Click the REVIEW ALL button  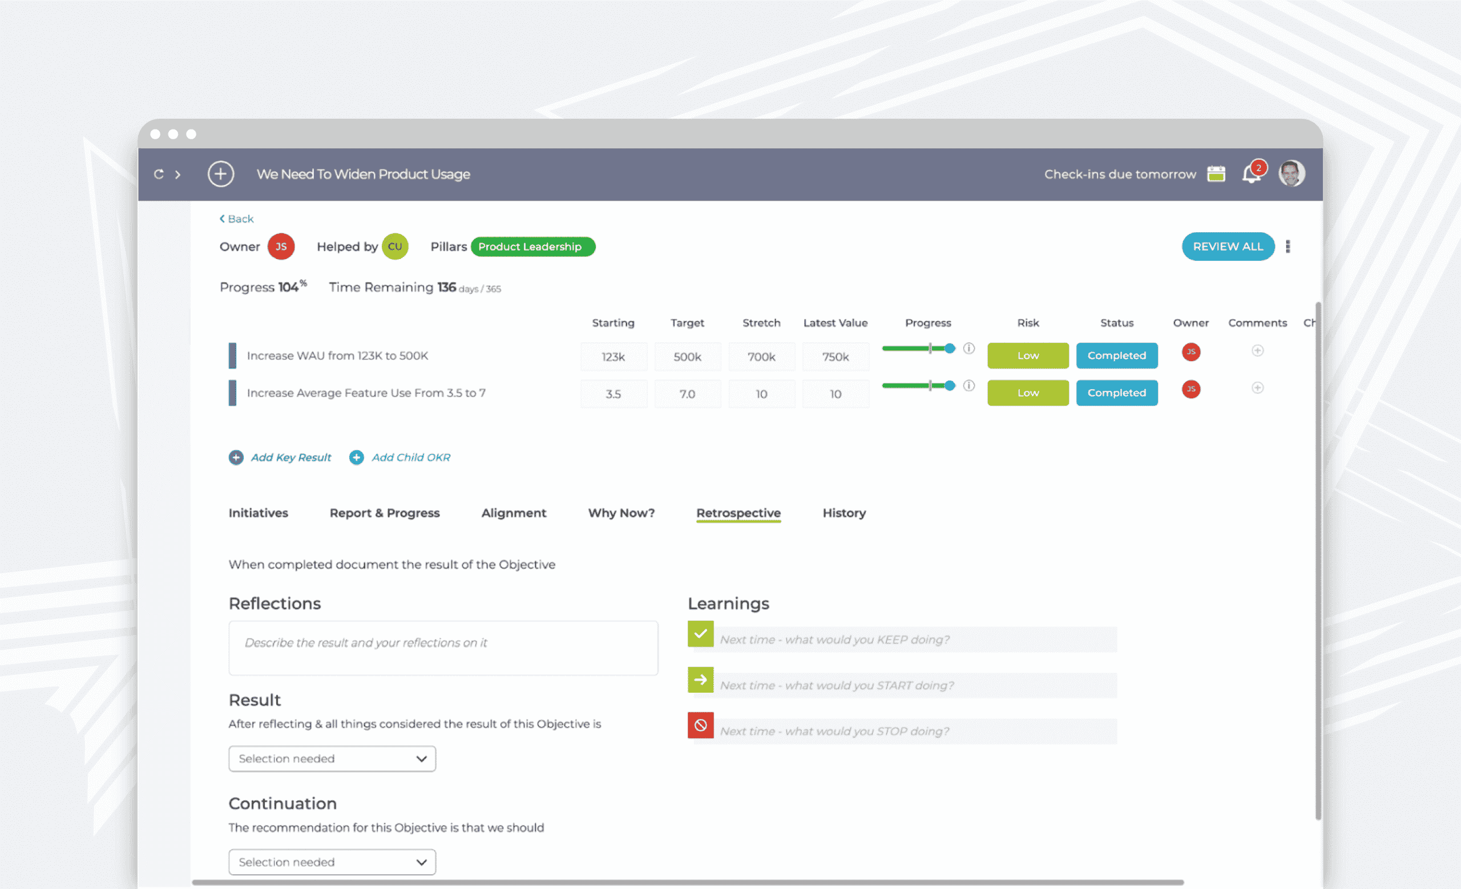click(1228, 247)
